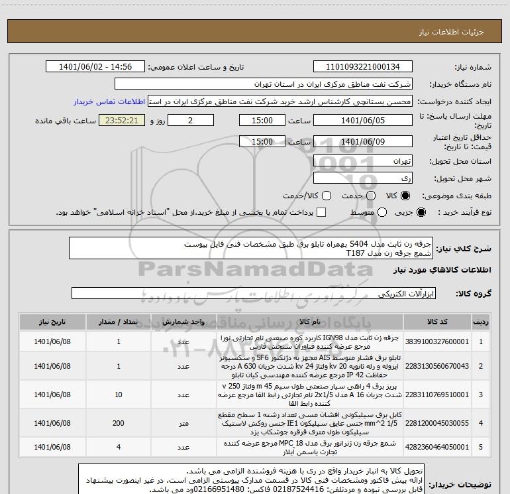The width and height of the screenshot is (510, 494).
Task: Click the ردیف column header
Action: point(481,322)
